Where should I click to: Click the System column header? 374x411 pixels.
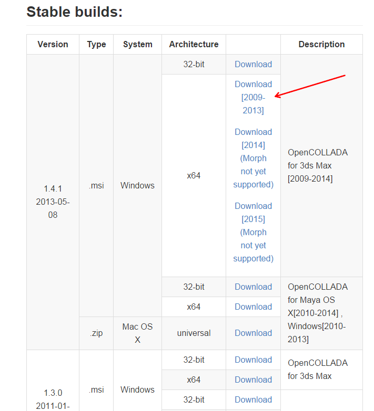[x=137, y=45]
